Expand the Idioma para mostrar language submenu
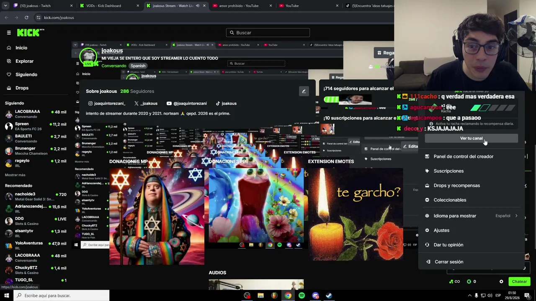This screenshot has height=301, width=536. (x=472, y=216)
